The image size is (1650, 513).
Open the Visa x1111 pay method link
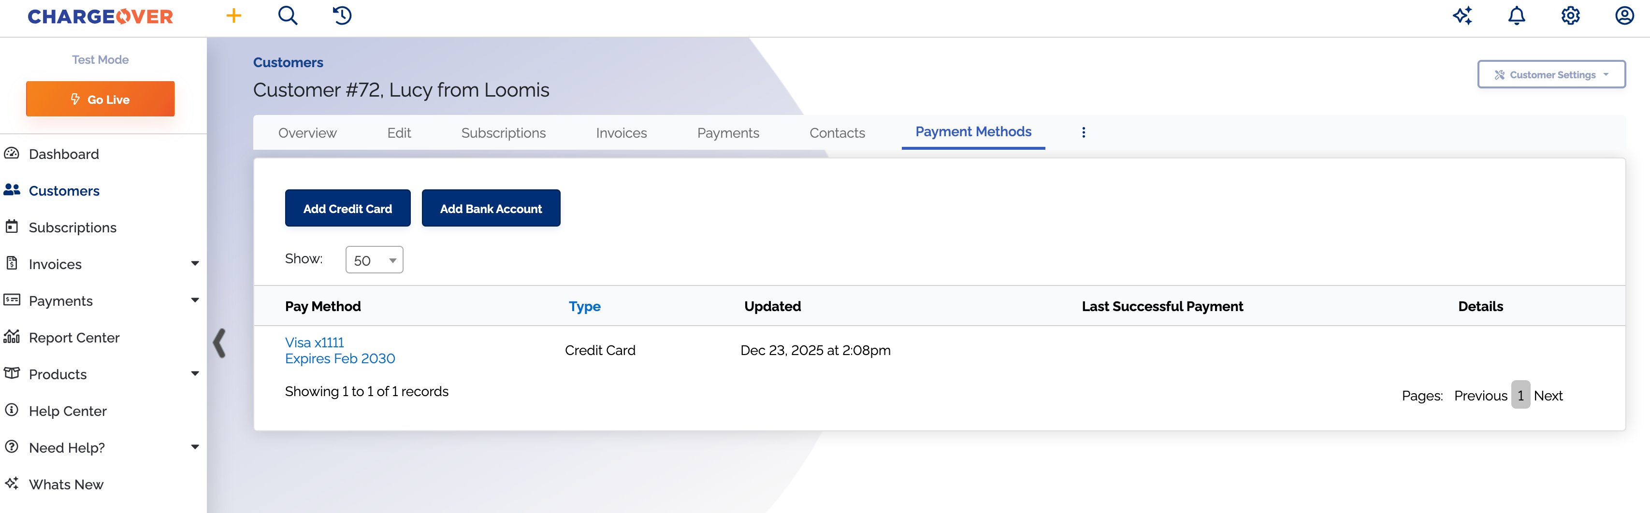coord(315,342)
